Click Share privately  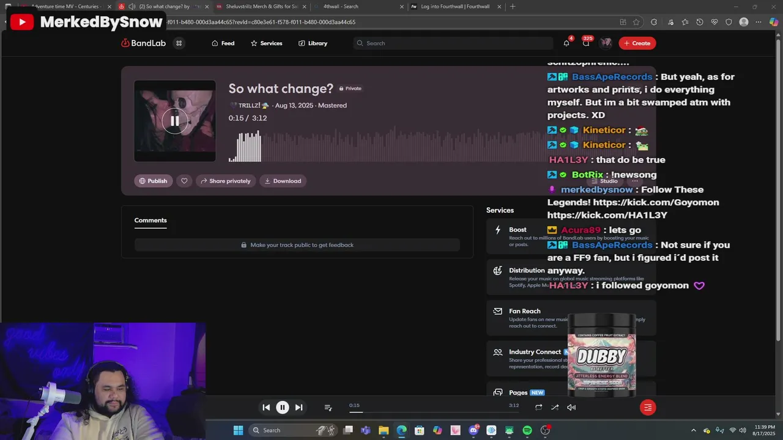click(226, 181)
